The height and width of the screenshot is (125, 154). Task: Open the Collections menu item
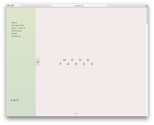tap(18, 25)
